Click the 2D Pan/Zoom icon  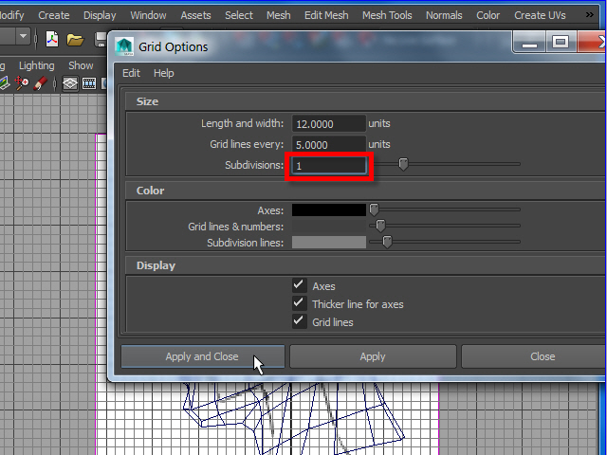click(21, 83)
